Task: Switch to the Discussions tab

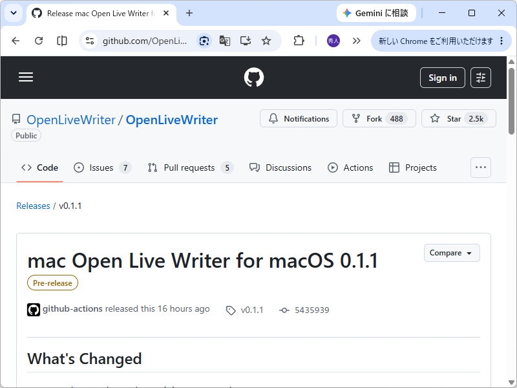Action: click(280, 167)
